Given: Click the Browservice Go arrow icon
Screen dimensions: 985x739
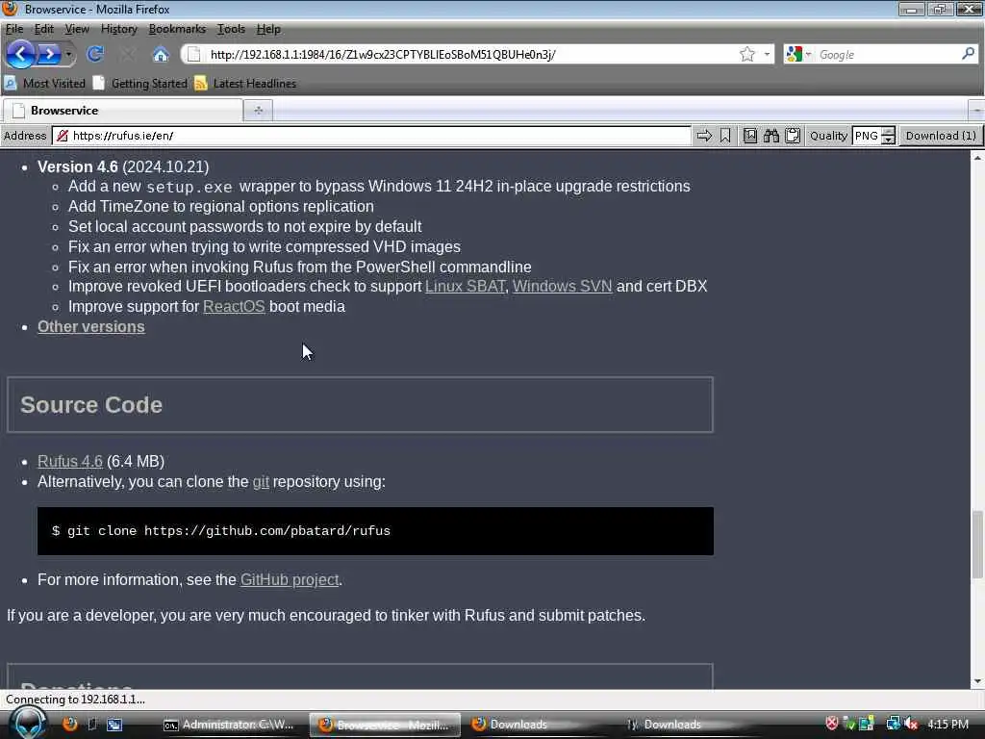Looking at the screenshot, I should 704,136.
